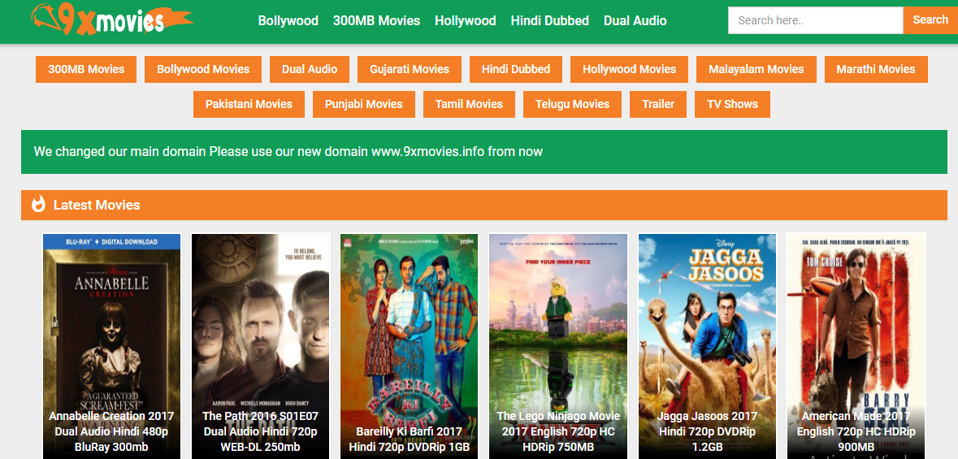Browse the Hollywood Movies category
Viewport: 958px width, 459px height.
(x=629, y=69)
